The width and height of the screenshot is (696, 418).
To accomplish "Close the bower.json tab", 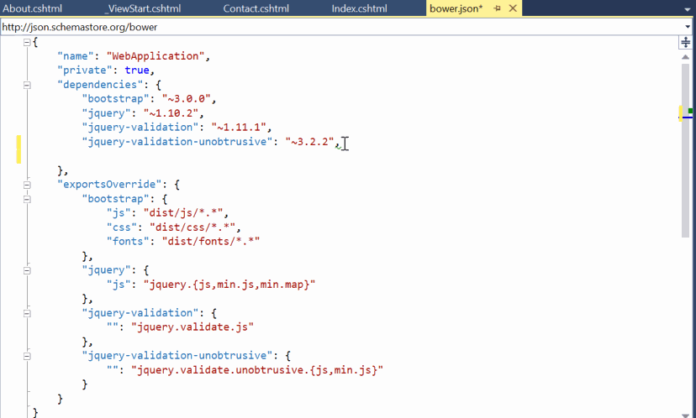I will click(x=513, y=8).
